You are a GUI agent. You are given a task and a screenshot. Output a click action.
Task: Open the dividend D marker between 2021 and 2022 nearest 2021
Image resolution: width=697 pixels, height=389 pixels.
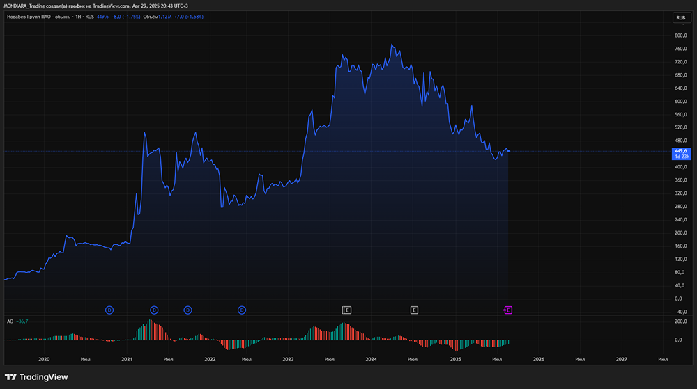pyautogui.click(x=154, y=310)
